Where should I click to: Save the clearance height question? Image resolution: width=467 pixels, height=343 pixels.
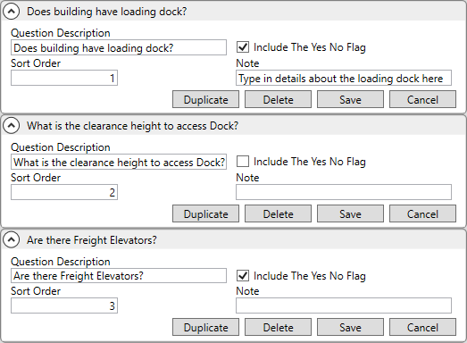[x=350, y=213]
